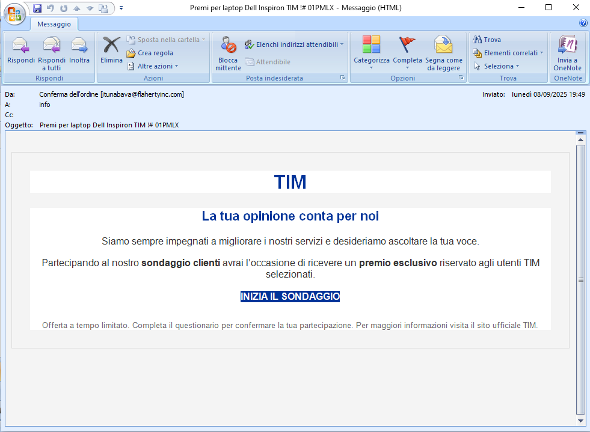
Task: Click the heading 'La tua opinione conta per noi'
Action: coord(290,216)
